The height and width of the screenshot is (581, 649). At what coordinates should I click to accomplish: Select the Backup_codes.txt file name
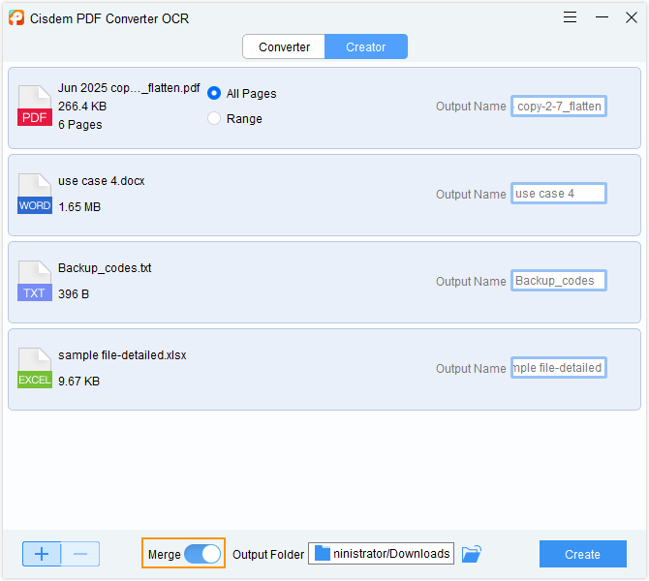click(105, 267)
